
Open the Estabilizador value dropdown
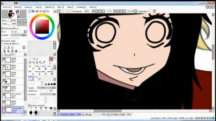[155, 11]
